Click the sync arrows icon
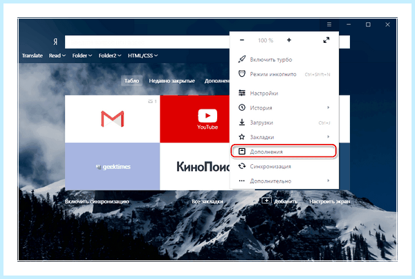The width and height of the screenshot is (415, 279). pos(241,166)
